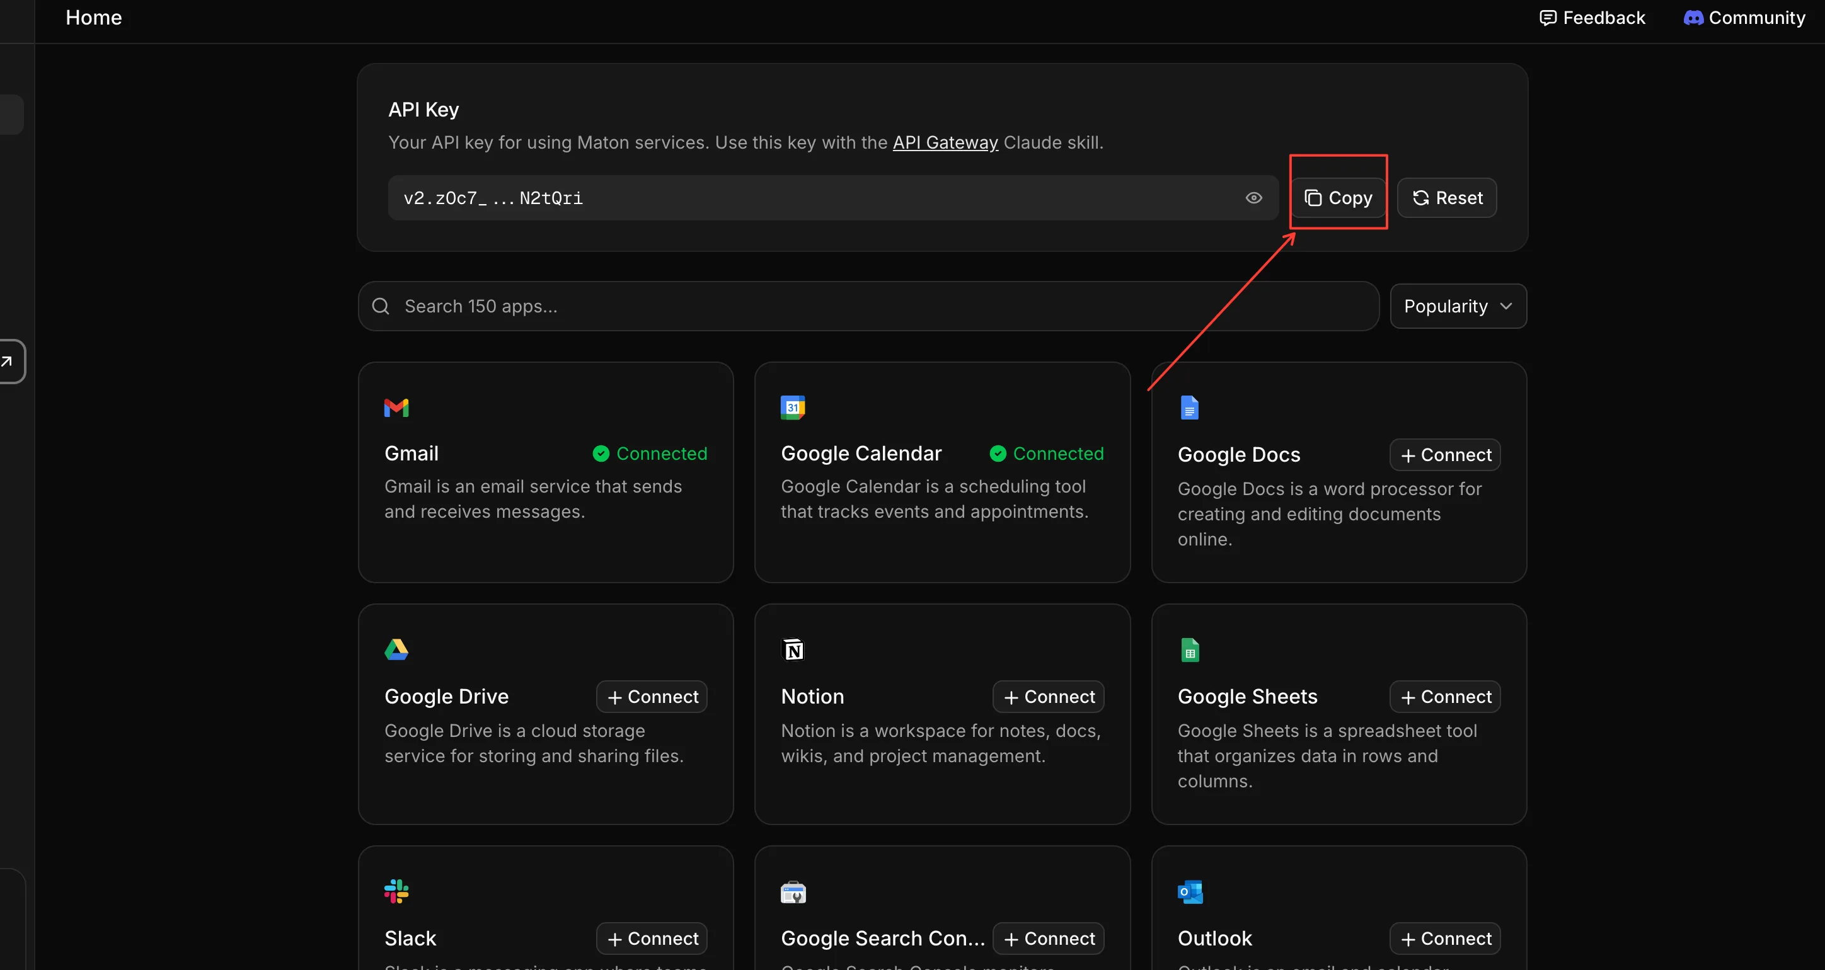
Task: Click the Slack app icon
Action: coord(396,891)
